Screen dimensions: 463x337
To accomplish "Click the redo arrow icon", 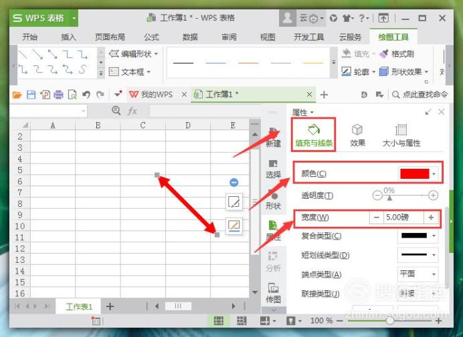I will (x=100, y=95).
